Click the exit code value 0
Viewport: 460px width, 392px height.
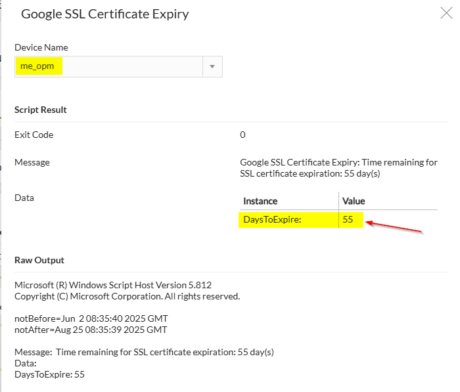242,135
